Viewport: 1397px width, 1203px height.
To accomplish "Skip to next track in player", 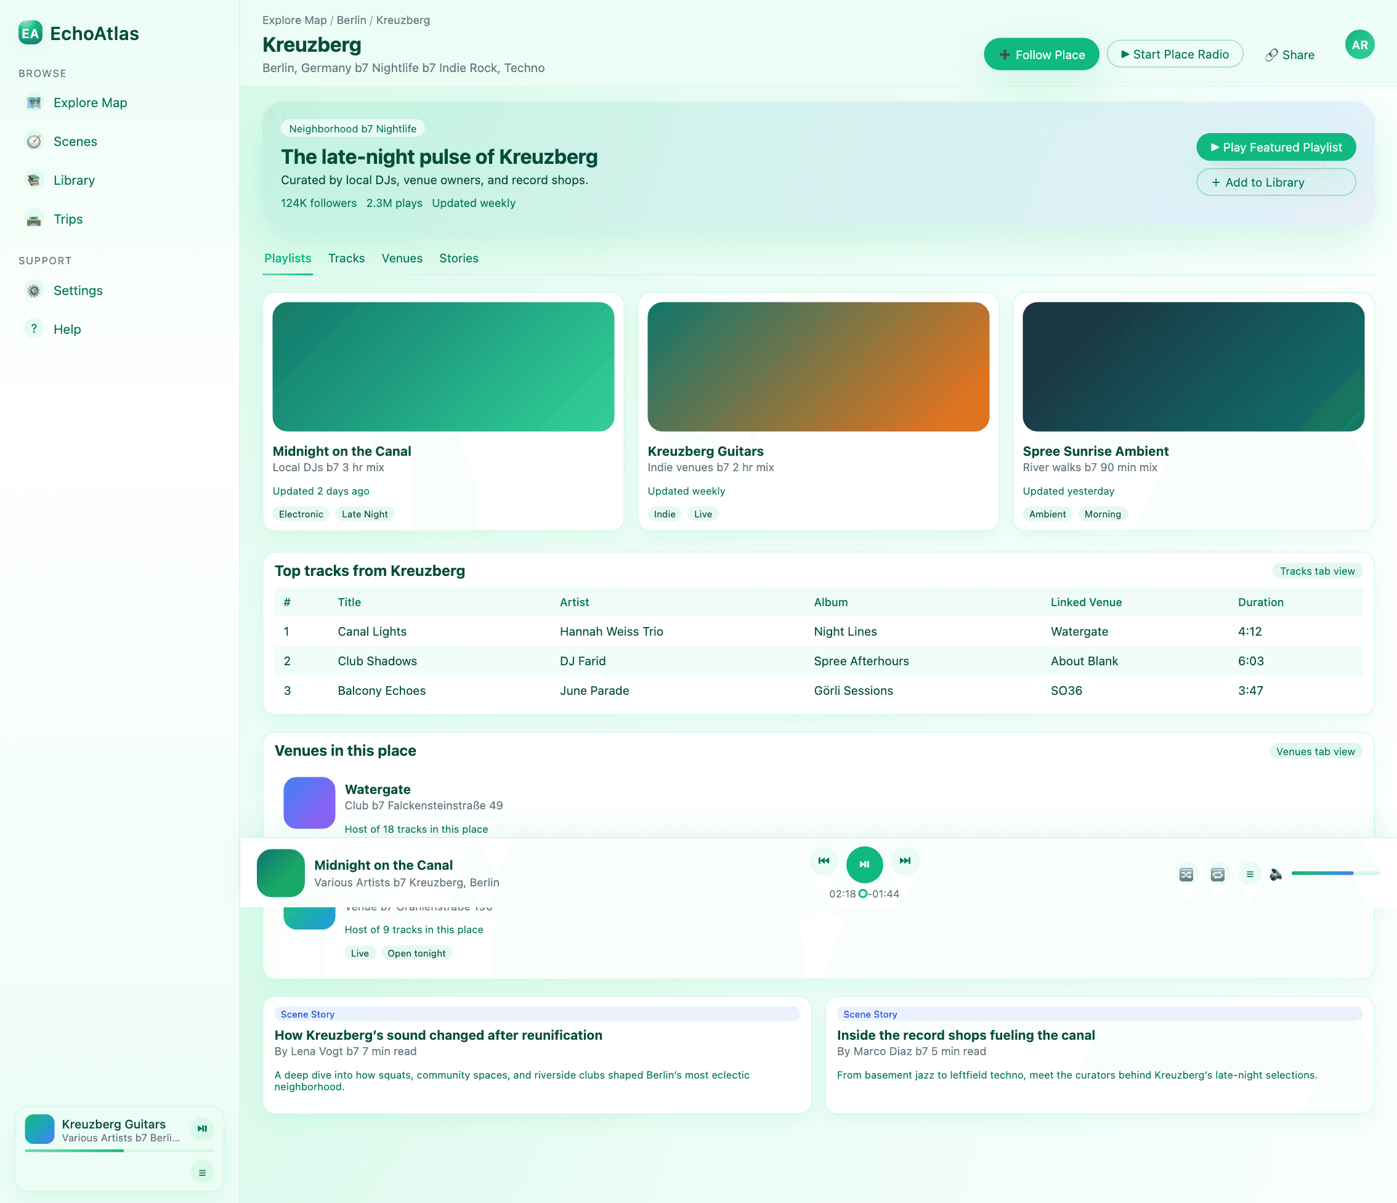I will tap(905, 861).
